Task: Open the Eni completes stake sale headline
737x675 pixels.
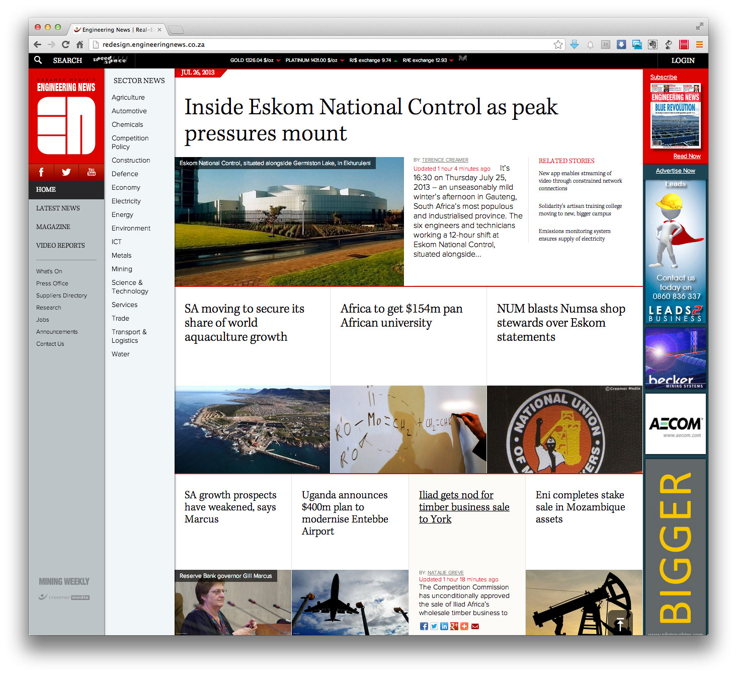Action: click(580, 507)
